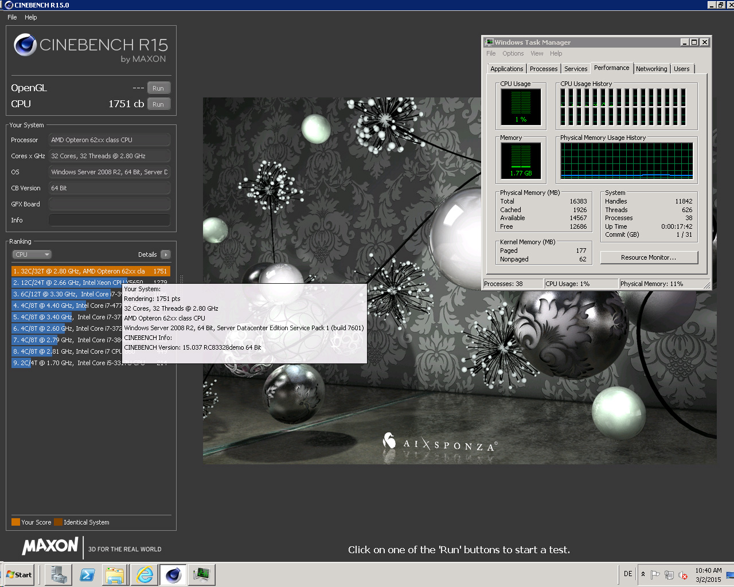Click the Cinebench title bar icon
The height and width of the screenshot is (587, 734).
click(9, 5)
